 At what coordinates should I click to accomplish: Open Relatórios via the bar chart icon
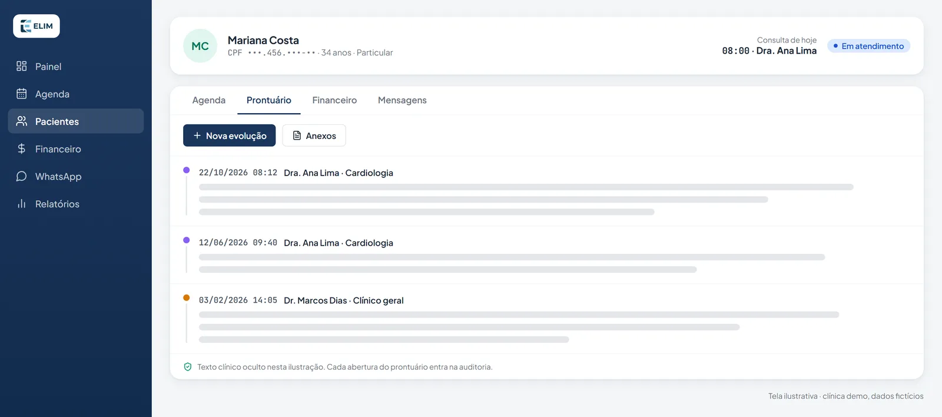tap(22, 204)
